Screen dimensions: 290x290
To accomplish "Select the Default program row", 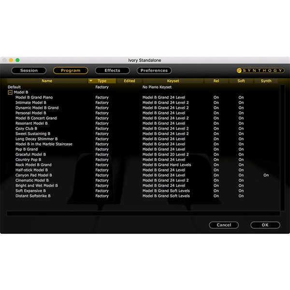I will click(14, 87).
